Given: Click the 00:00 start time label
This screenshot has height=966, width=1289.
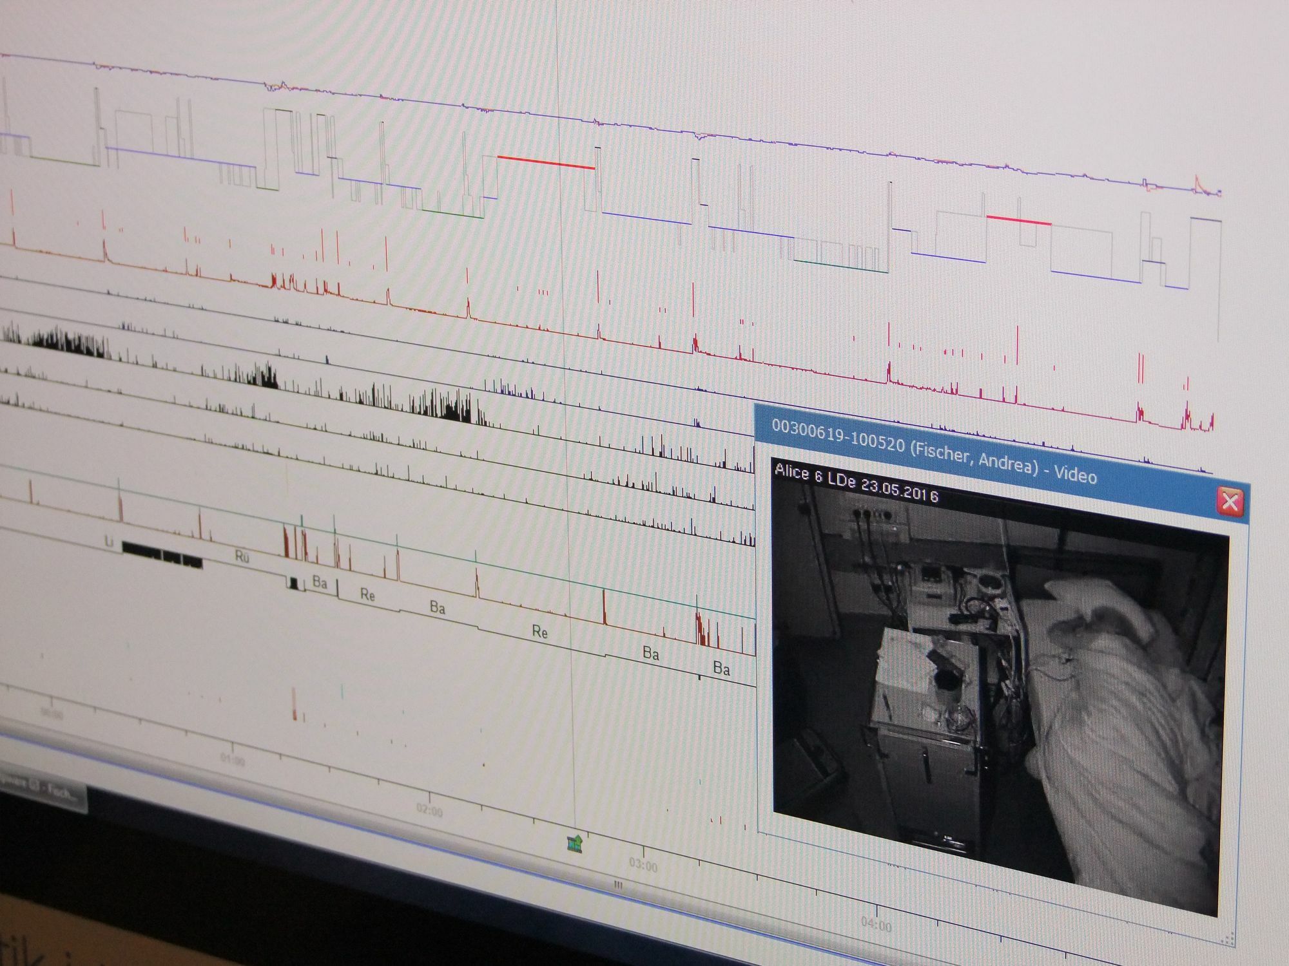Looking at the screenshot, I should (52, 713).
